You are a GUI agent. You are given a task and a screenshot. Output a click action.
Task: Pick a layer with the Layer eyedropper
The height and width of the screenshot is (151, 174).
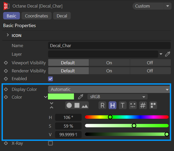click(168, 54)
